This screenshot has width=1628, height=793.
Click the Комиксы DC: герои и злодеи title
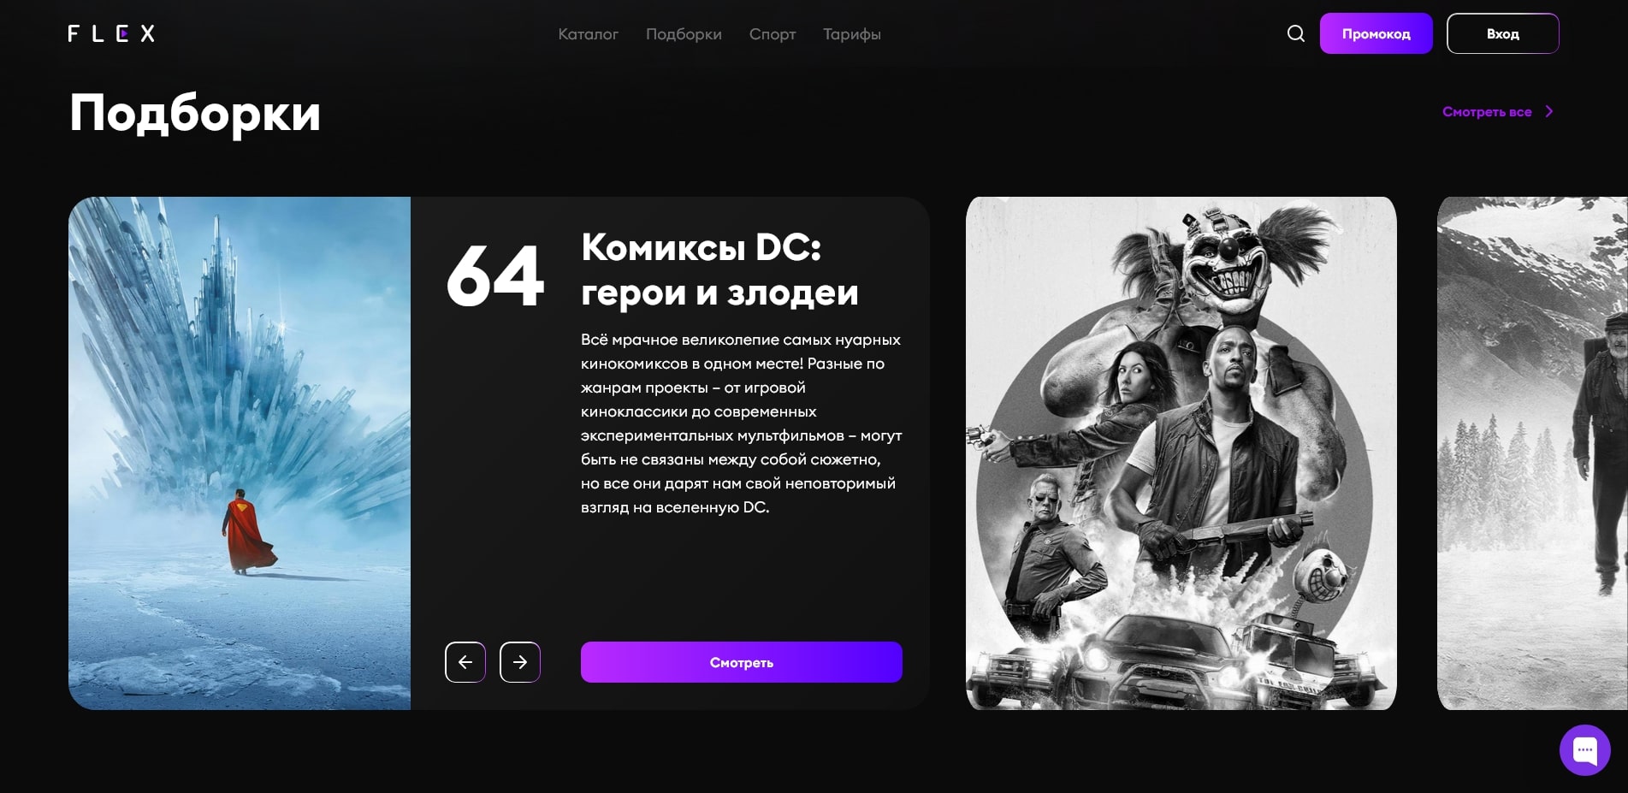click(x=719, y=269)
